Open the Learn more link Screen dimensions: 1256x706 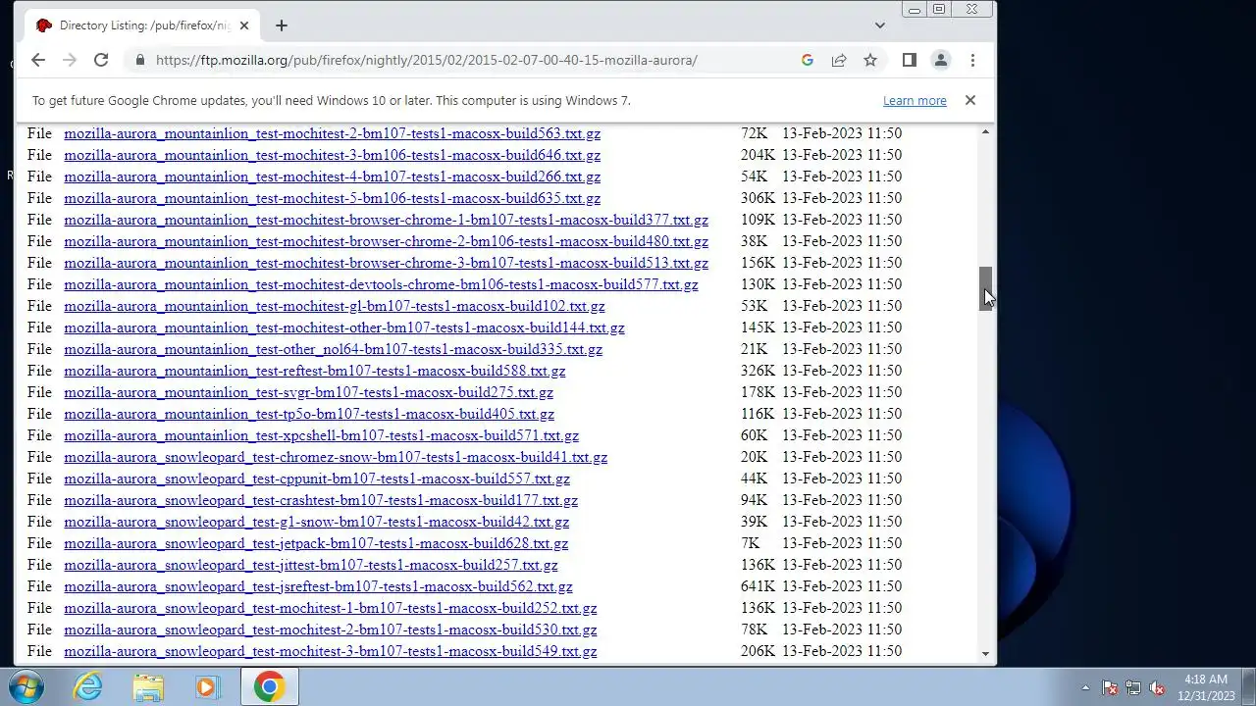click(x=915, y=100)
